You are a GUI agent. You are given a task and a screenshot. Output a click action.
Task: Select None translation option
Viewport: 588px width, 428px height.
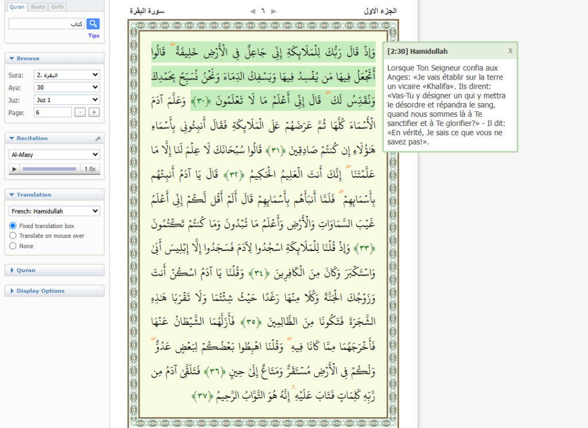point(13,246)
